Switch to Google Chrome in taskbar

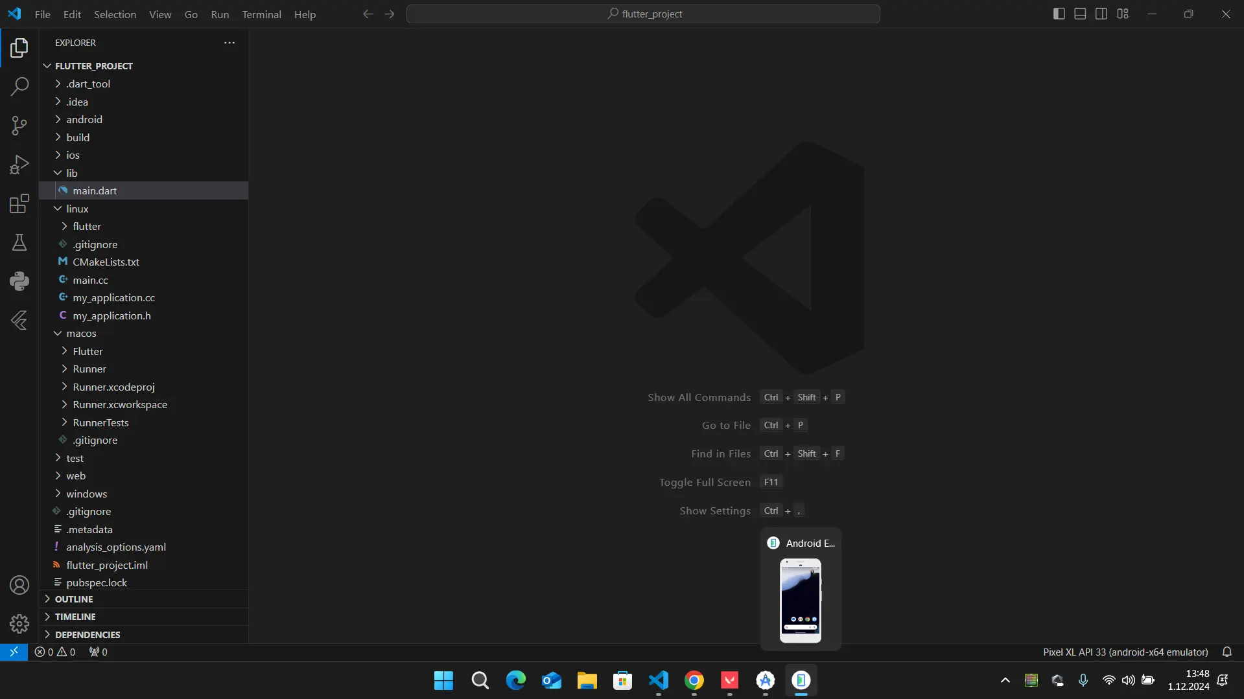click(694, 681)
